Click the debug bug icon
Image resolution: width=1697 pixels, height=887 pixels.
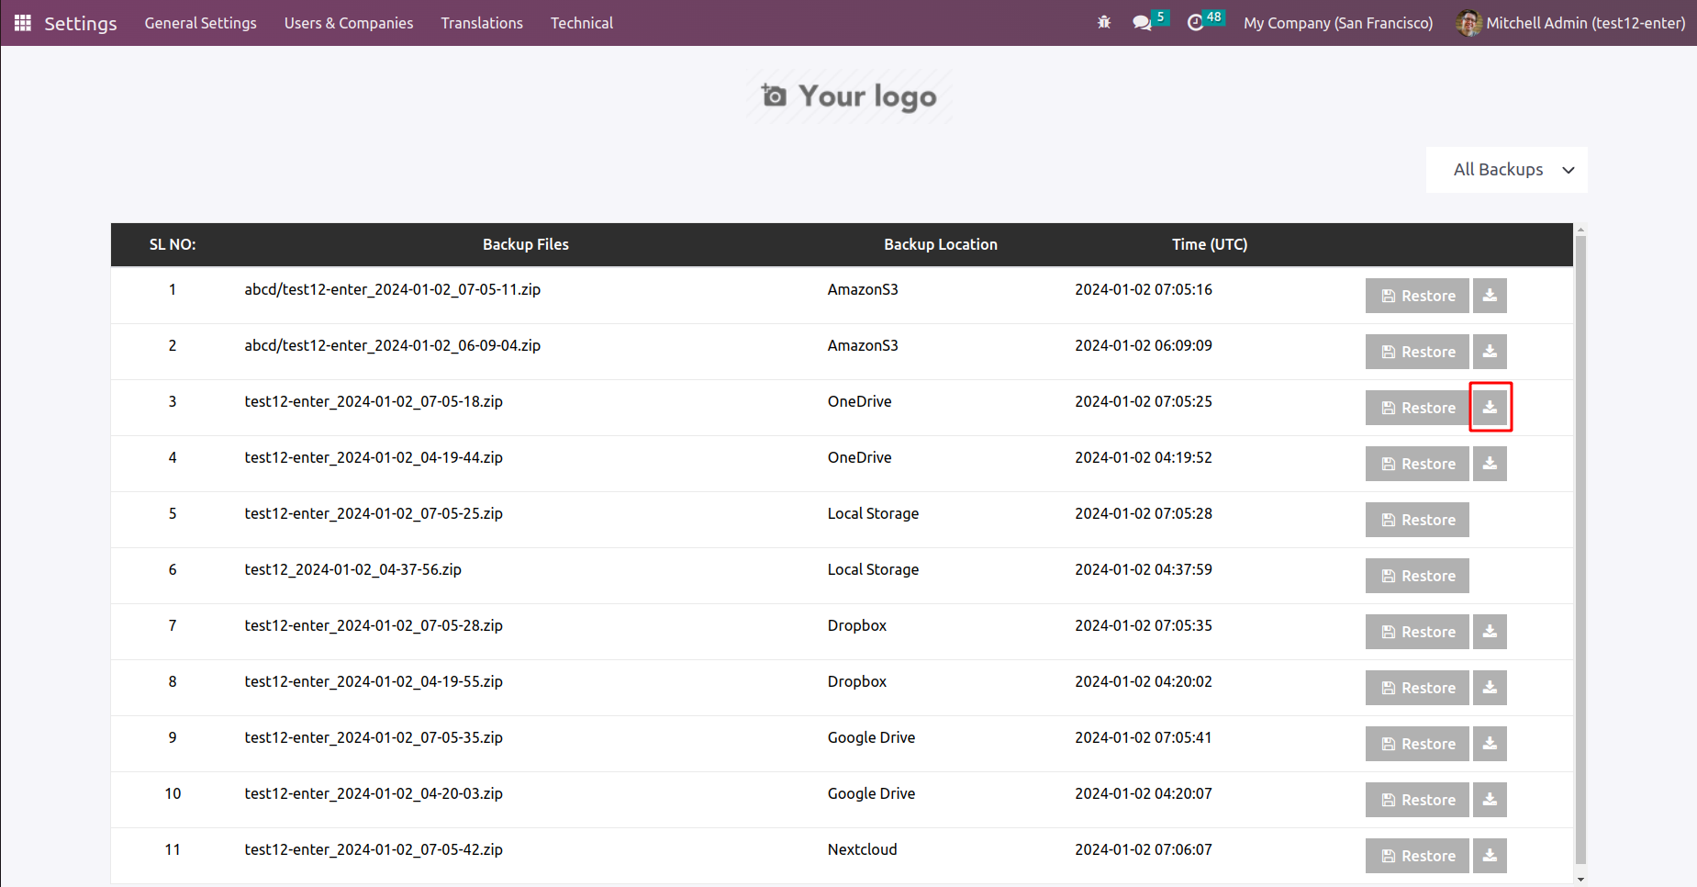coord(1104,23)
